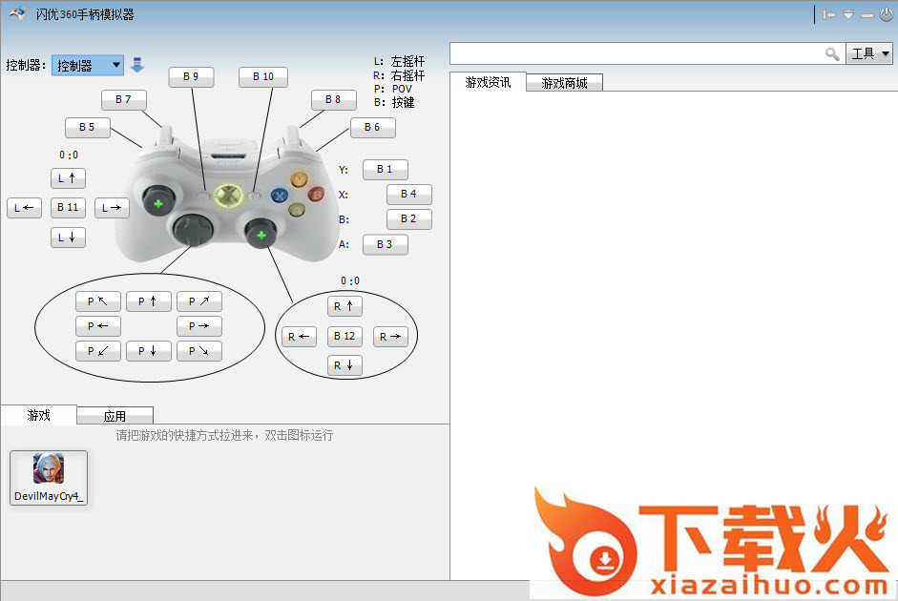Viewport: 898px width, 601px height.
Task: Select the 游戏资讯 tab
Action: 488,83
